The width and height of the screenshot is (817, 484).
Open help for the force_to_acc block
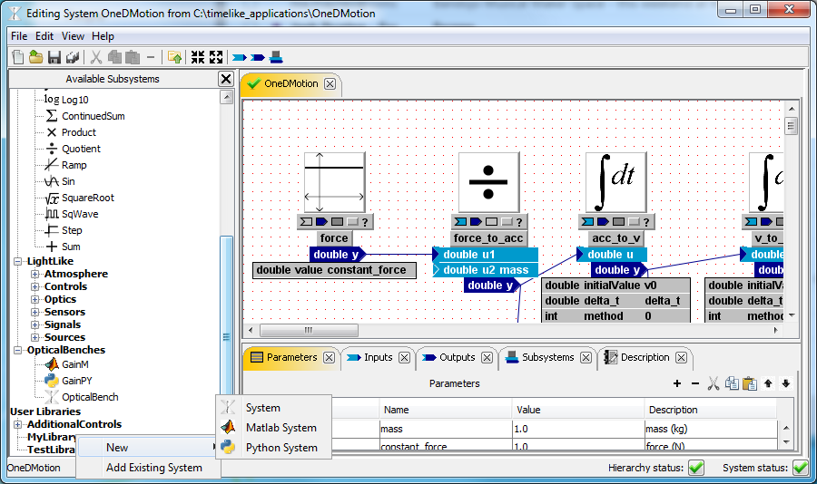(x=519, y=222)
